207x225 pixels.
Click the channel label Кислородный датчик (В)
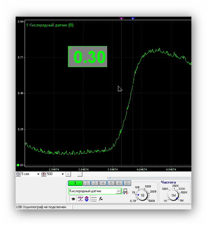click(x=51, y=25)
